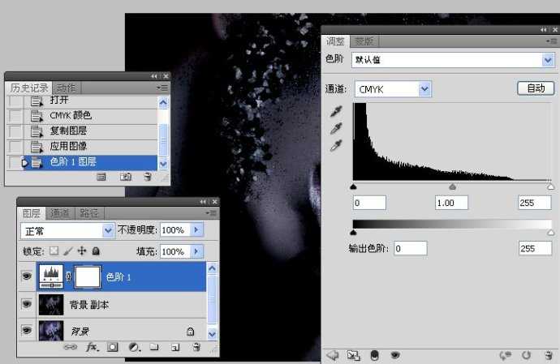
Task: Switch to the 动作 tab
Action: (67, 88)
